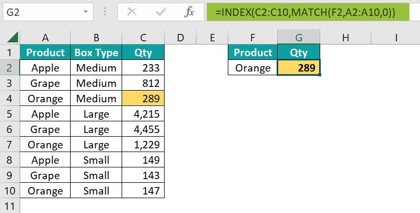Select column B header
The height and width of the screenshot is (213, 420).
tap(96, 38)
